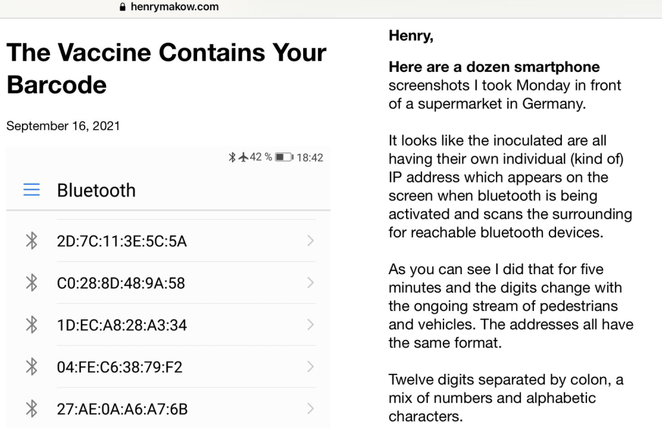Tap the Bluetooth status icon near 42 %
This screenshot has height=428, width=662.
[232, 157]
